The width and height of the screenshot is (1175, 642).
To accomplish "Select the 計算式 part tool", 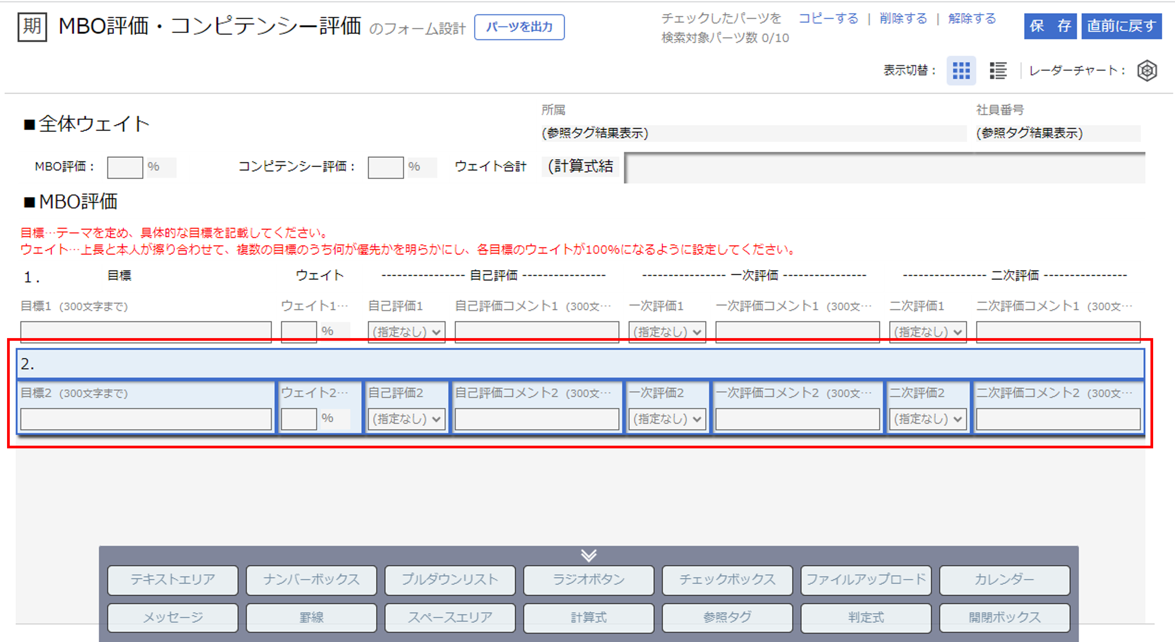I will pyautogui.click(x=589, y=617).
